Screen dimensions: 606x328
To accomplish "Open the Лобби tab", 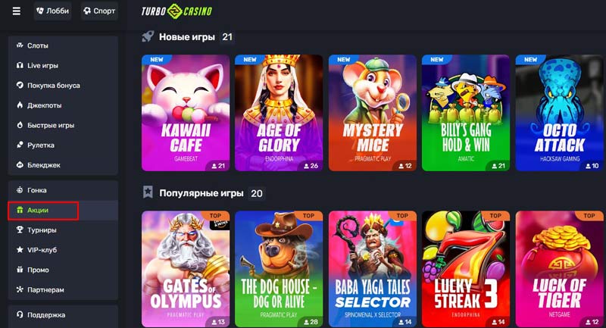I will tap(52, 11).
